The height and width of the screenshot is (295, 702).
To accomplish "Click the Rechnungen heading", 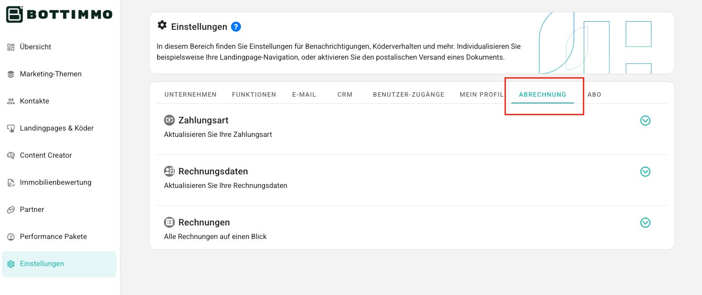I will (x=204, y=223).
